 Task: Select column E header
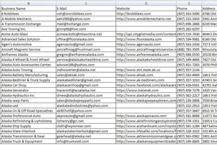[x=189, y=3]
